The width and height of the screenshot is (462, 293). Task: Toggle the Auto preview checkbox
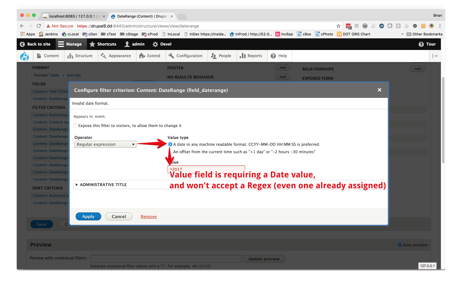click(x=400, y=245)
